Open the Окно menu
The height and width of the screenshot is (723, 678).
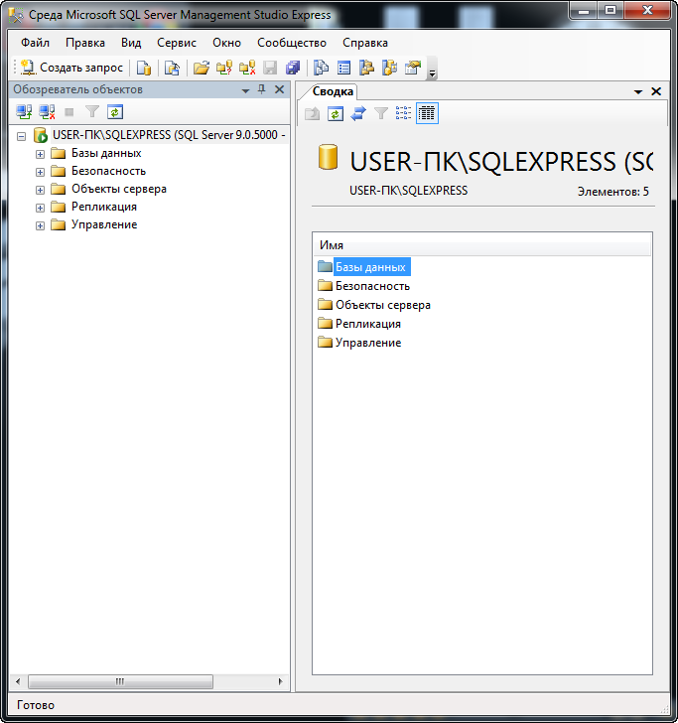226,43
